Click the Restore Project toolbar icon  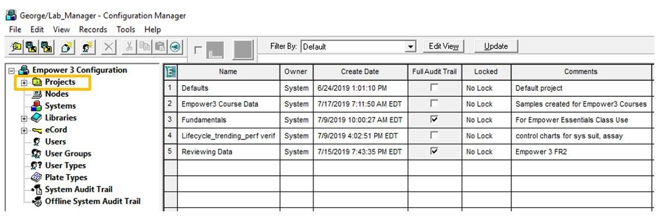(46, 46)
